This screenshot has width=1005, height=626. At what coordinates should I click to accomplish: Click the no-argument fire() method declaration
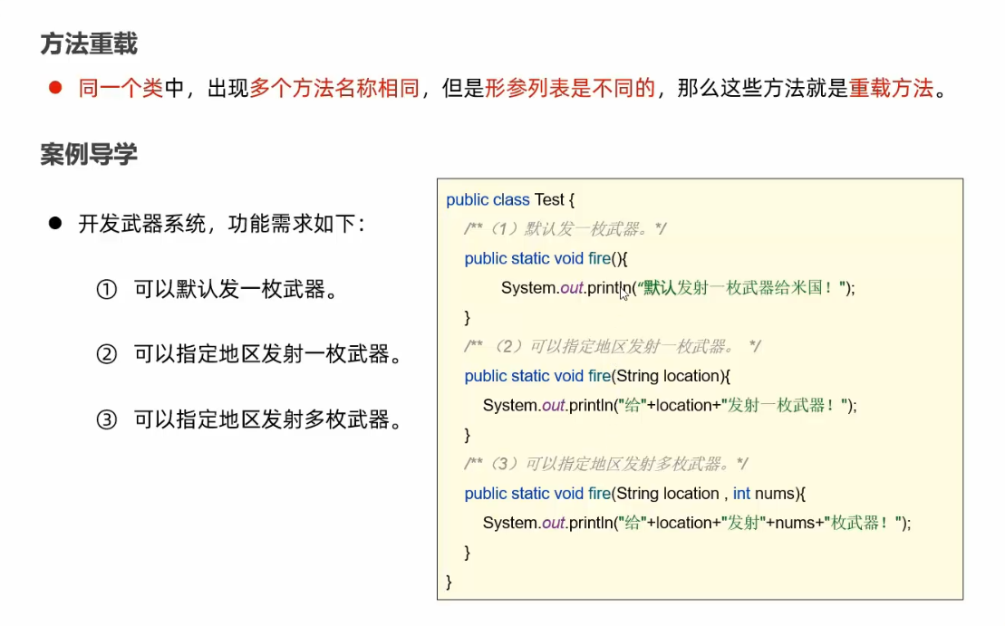pos(546,258)
